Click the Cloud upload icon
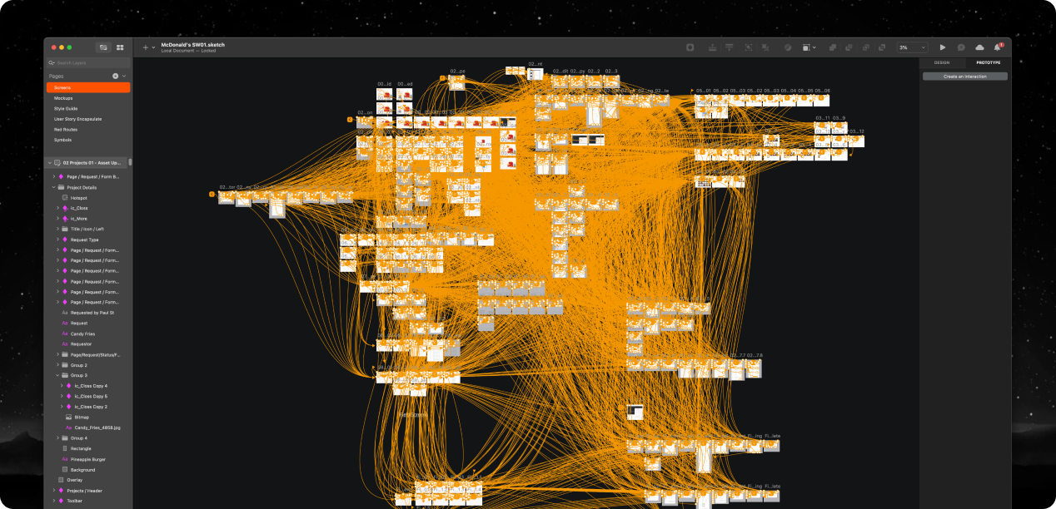 (979, 47)
